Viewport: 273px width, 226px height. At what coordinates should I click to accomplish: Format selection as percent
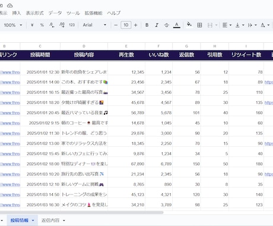click(42, 25)
